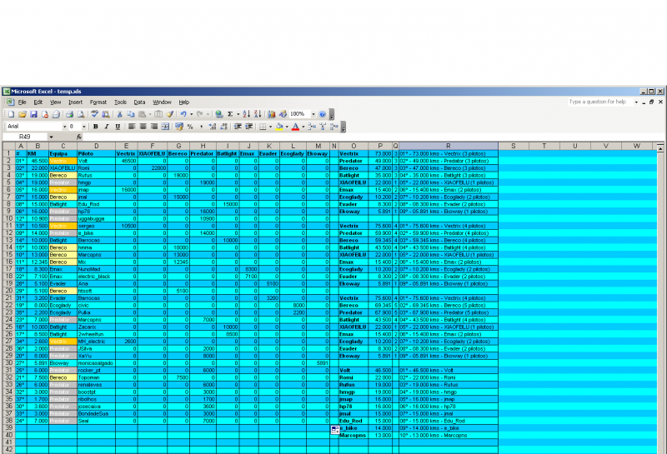Open AutoSum function dropdown arrow
The height and width of the screenshot is (454, 667).
pos(238,114)
